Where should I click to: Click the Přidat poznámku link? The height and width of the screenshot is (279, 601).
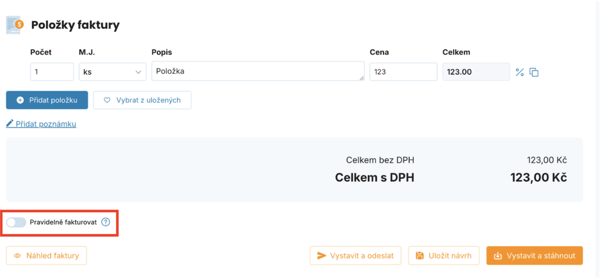46,124
